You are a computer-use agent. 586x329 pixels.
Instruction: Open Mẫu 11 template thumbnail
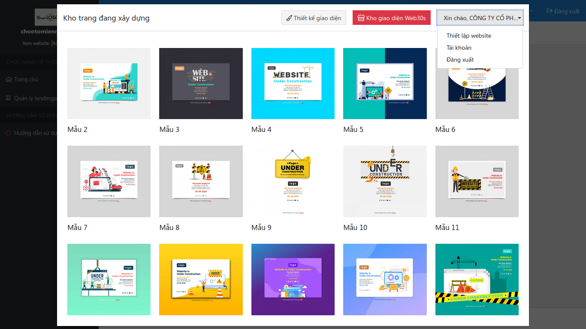click(x=477, y=181)
